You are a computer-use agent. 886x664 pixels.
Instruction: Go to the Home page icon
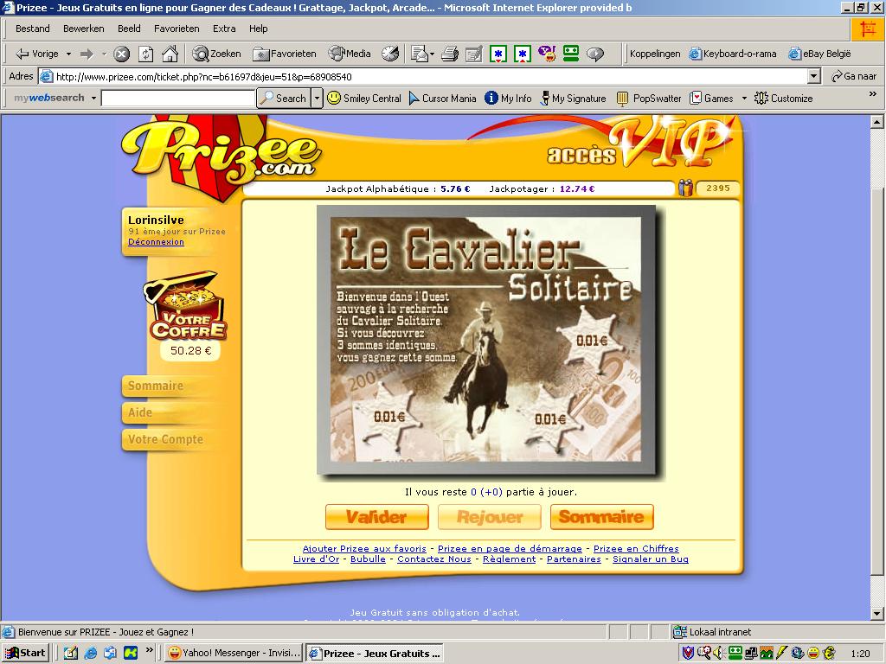(x=170, y=54)
